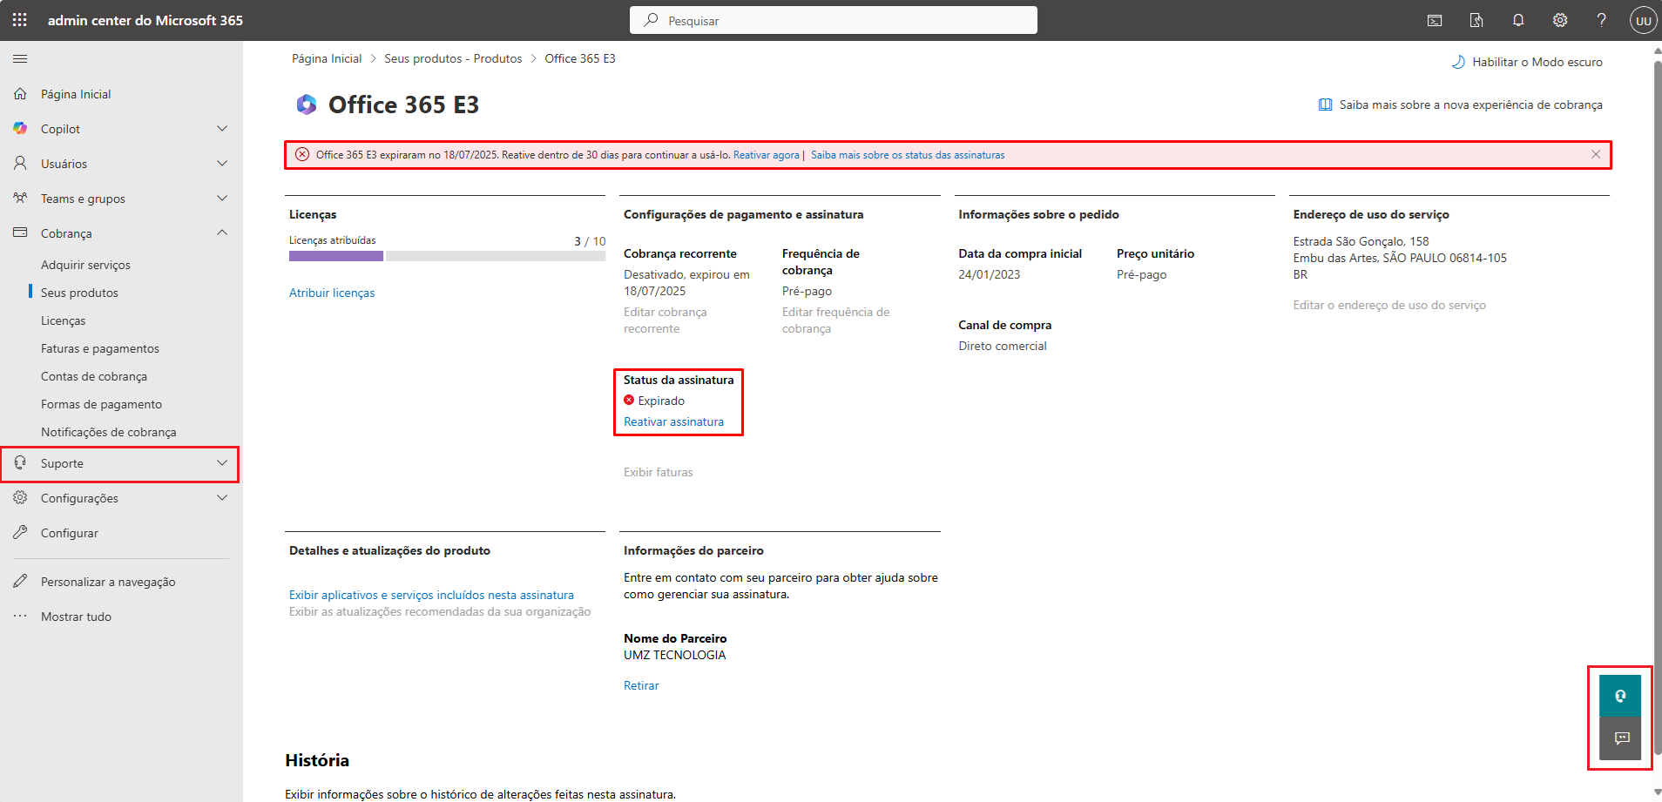Open the document download icon in header
The image size is (1662, 802).
pyautogui.click(x=1476, y=20)
